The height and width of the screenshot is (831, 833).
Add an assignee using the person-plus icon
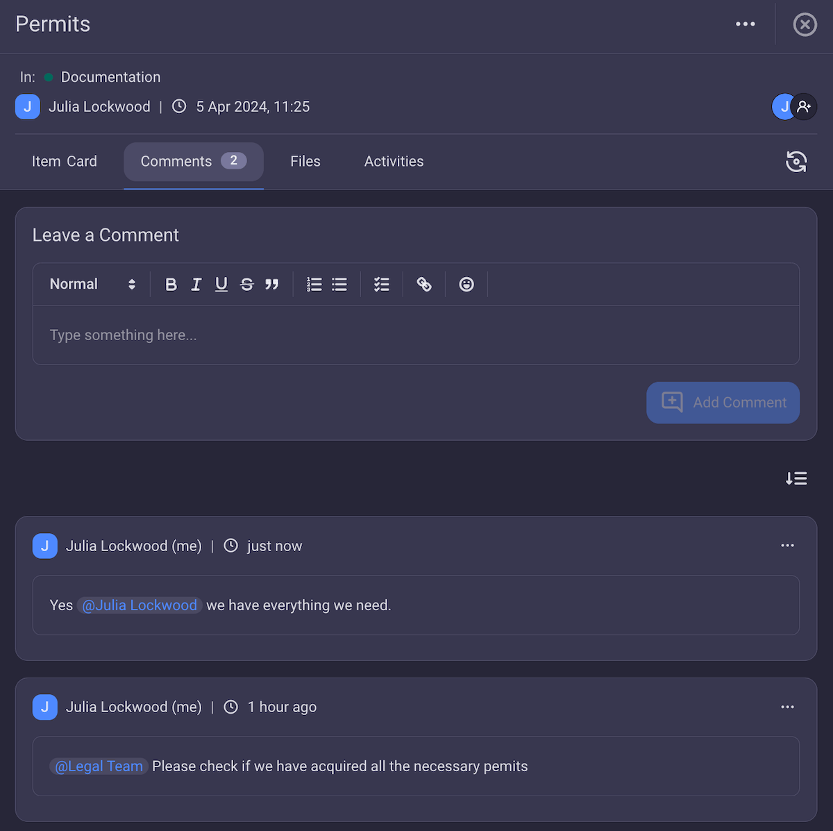pyautogui.click(x=804, y=106)
